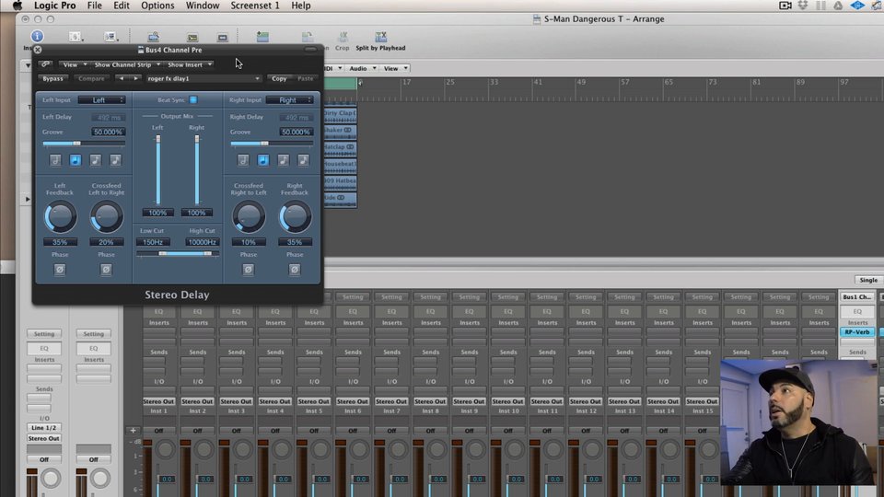
Task: Select the sixteenth-note icon under Left Delay
Action: click(x=116, y=160)
